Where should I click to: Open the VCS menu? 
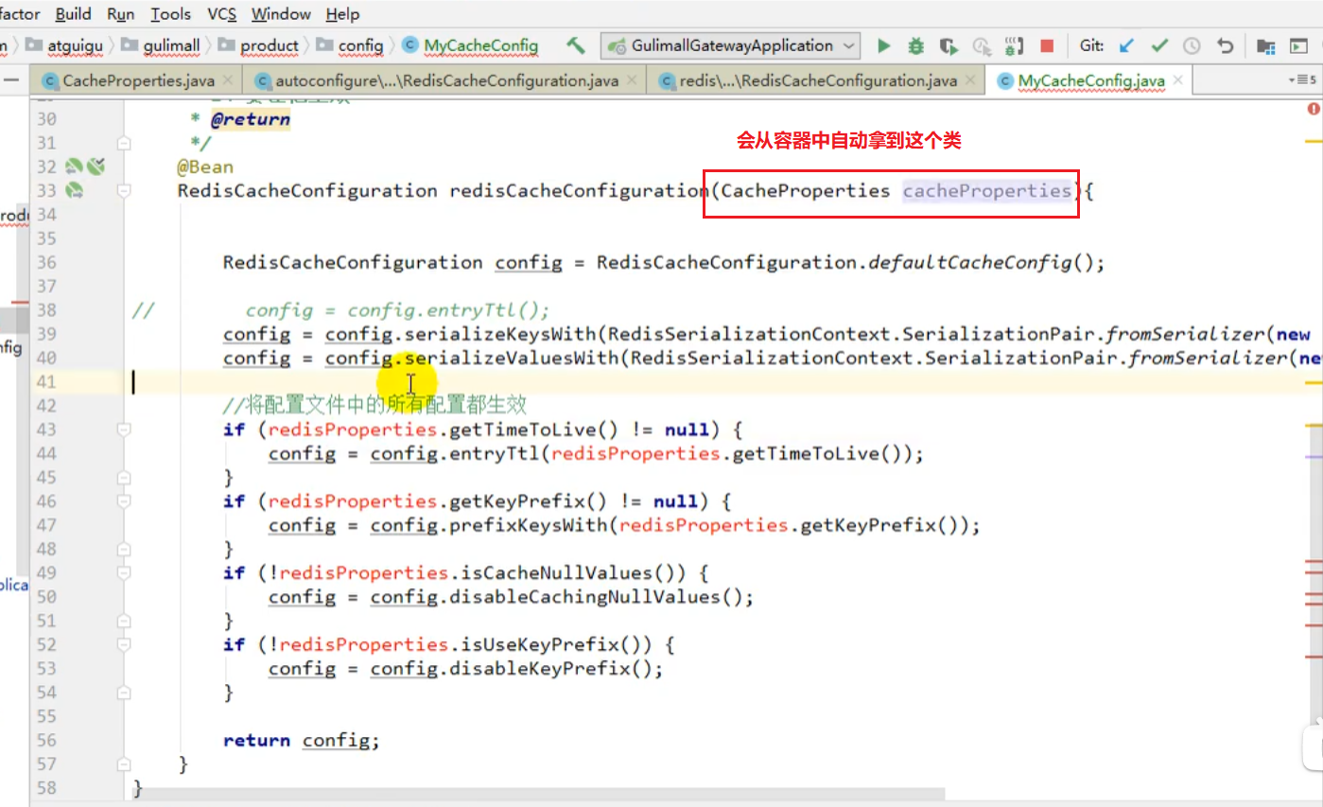coord(222,13)
